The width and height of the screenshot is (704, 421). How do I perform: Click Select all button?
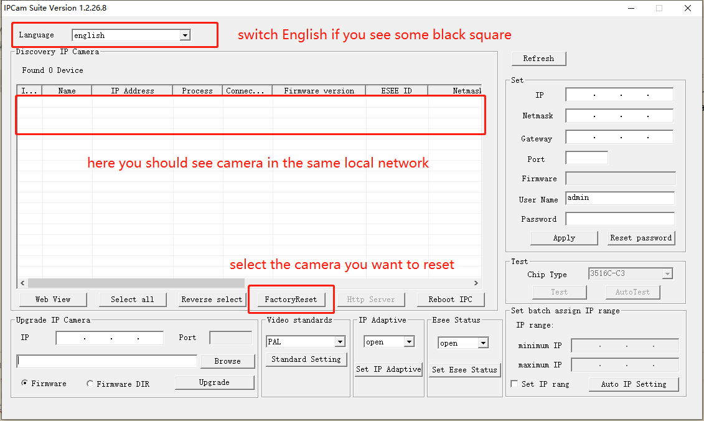tap(132, 300)
